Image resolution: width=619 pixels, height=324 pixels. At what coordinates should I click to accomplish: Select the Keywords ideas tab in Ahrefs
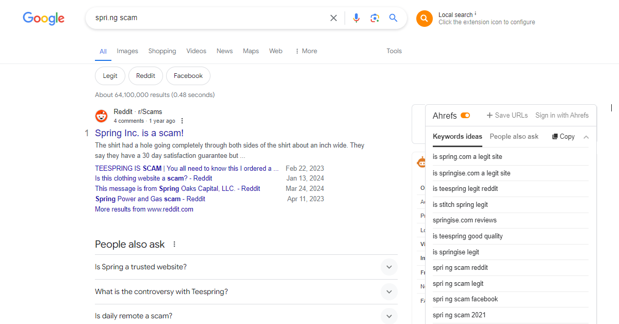(458, 137)
